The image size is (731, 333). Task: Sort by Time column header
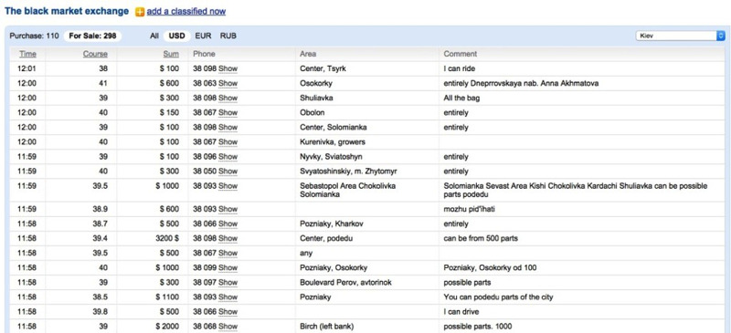coord(28,54)
